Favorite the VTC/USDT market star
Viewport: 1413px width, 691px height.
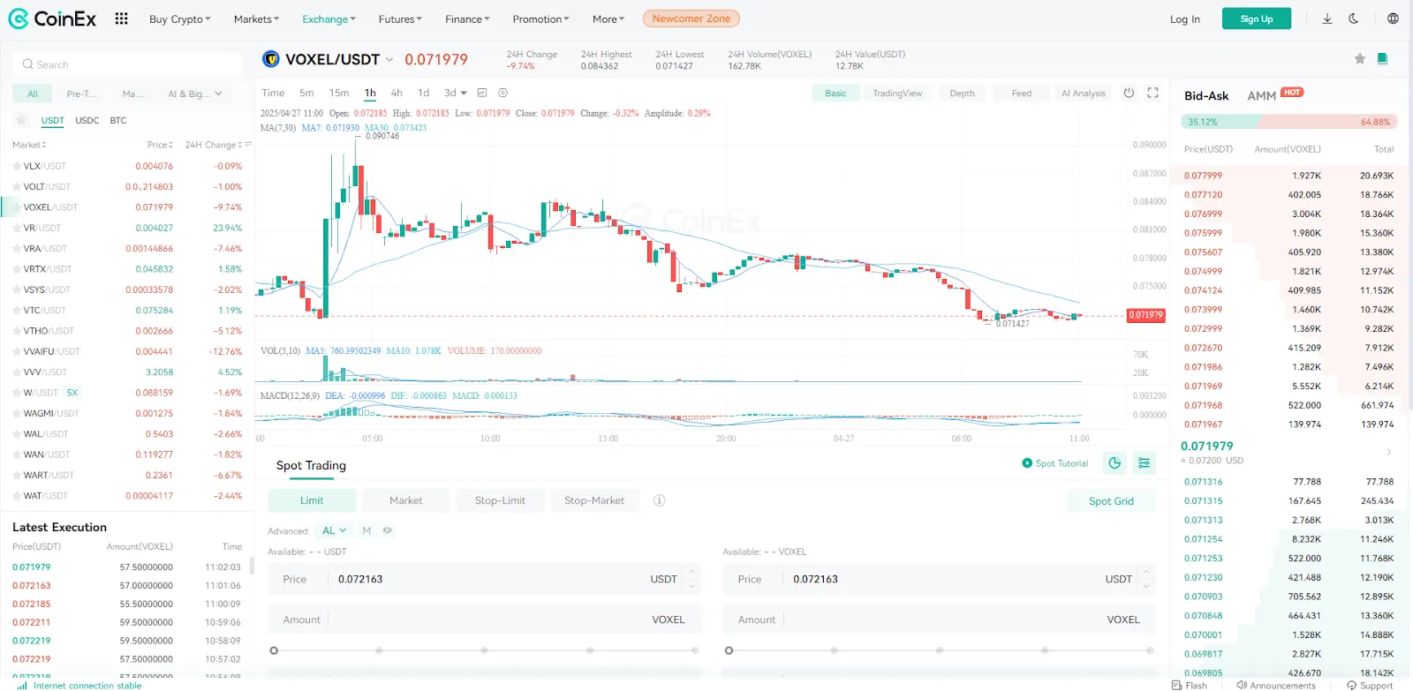[x=17, y=311]
